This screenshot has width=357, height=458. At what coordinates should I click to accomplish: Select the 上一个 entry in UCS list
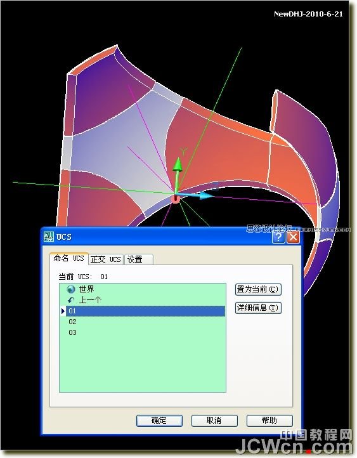(143, 300)
